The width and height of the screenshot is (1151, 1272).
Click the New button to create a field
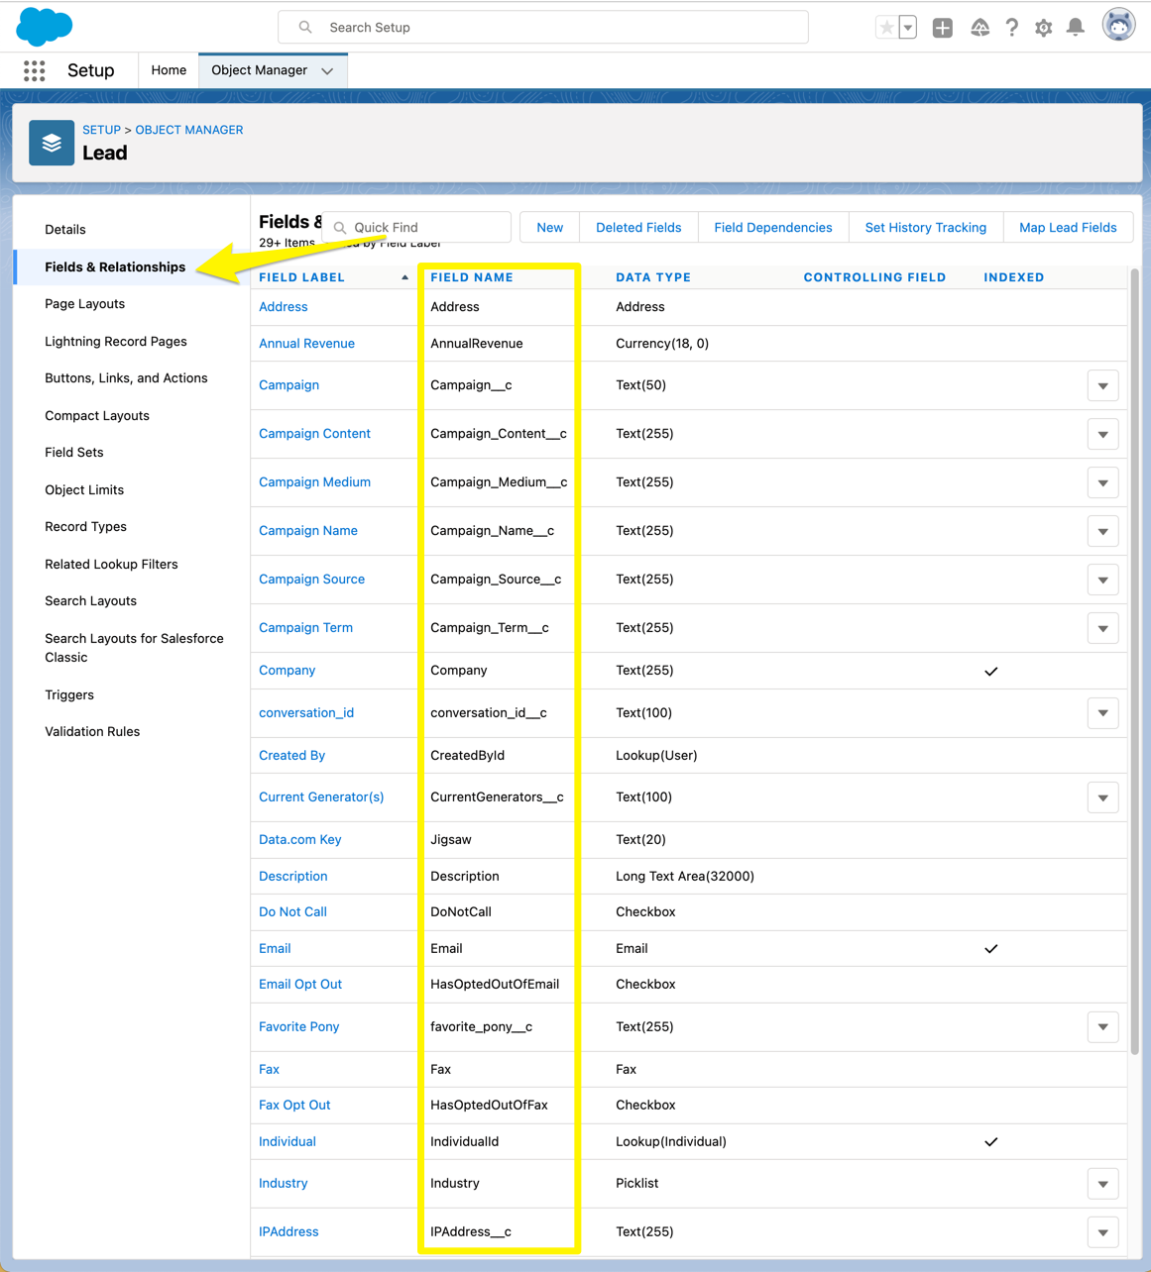548,227
